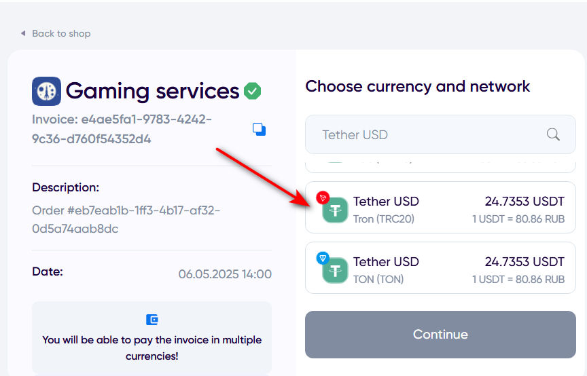Click the 24.7353 USDT amount in the Tron row
587x376 pixels.
(524, 202)
